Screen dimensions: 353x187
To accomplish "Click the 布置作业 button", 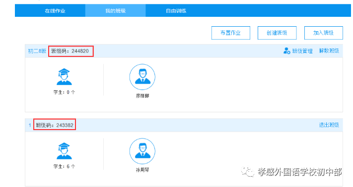I will pos(231,33).
